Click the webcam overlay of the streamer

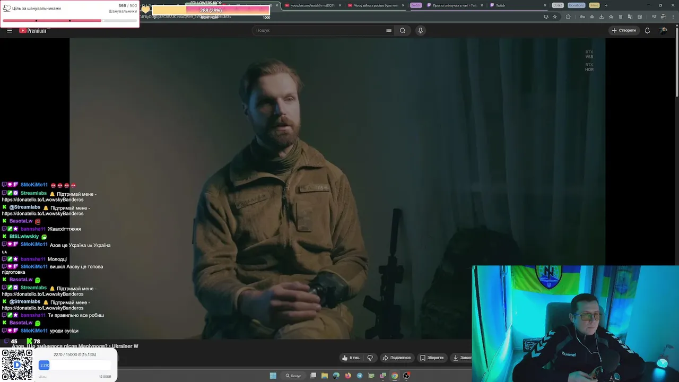575,324
